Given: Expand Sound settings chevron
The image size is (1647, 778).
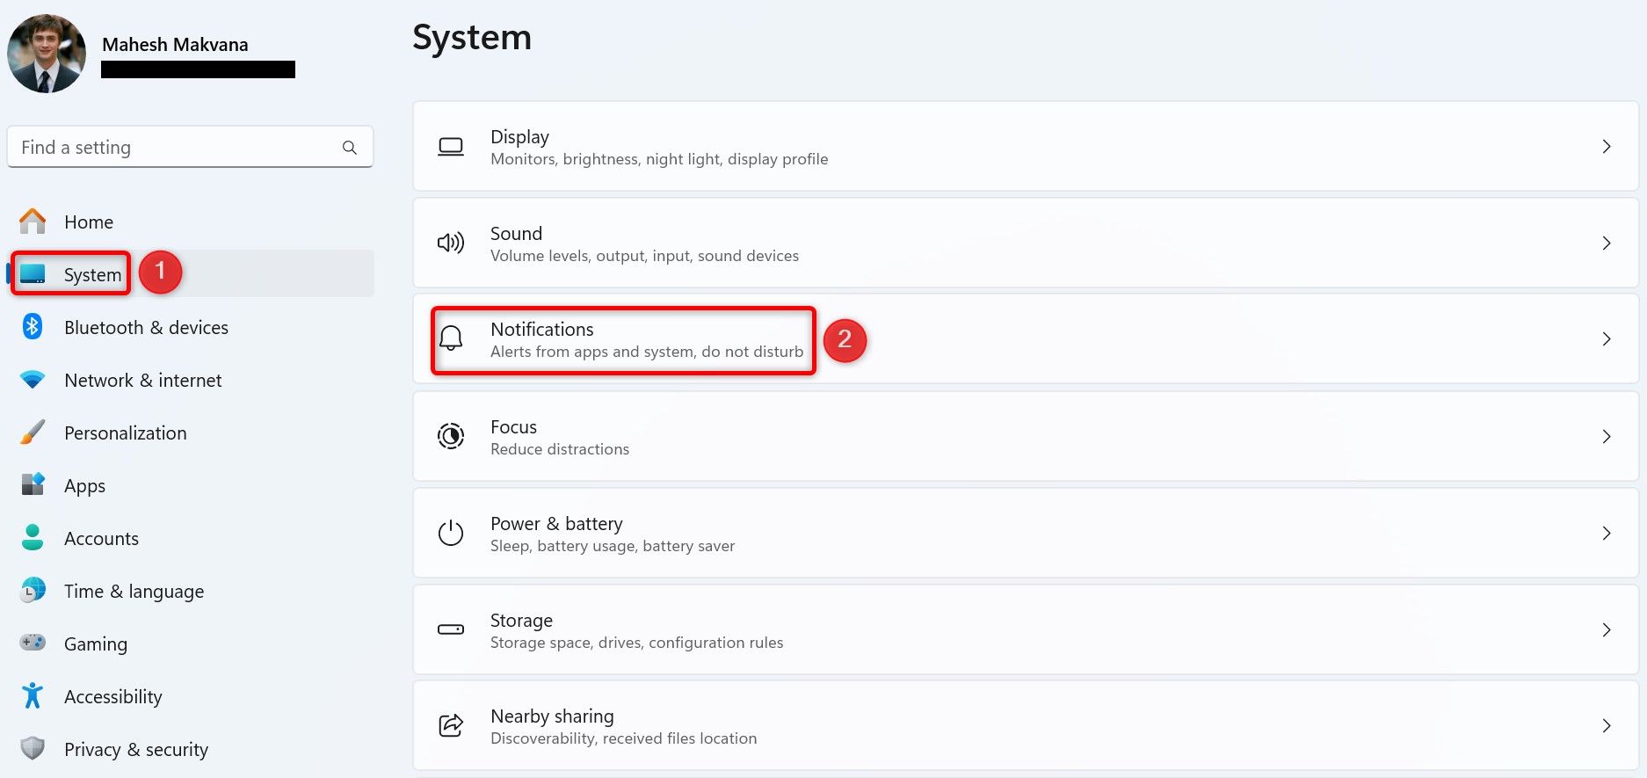Looking at the screenshot, I should click(x=1607, y=244).
